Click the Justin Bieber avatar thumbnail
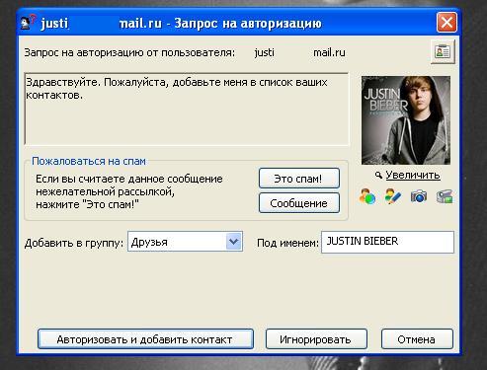This screenshot has height=370, width=487. pos(406,120)
